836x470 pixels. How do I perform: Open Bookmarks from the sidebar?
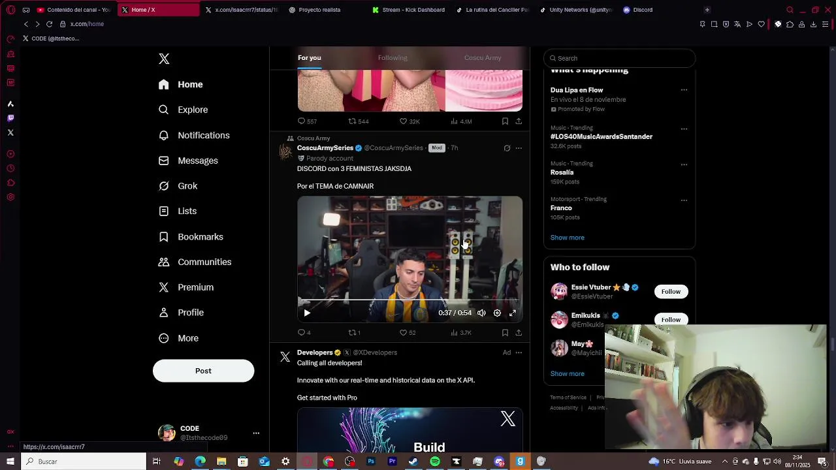pos(191,237)
